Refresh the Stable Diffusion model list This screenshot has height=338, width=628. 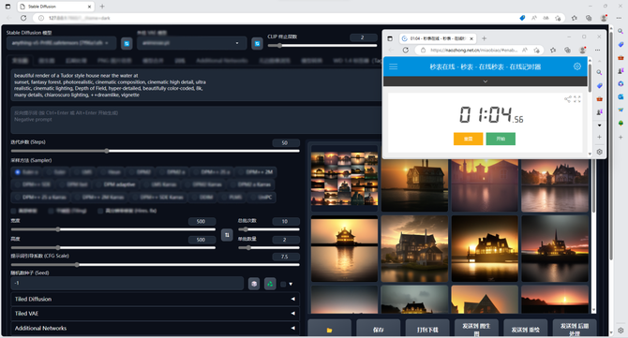127,43
